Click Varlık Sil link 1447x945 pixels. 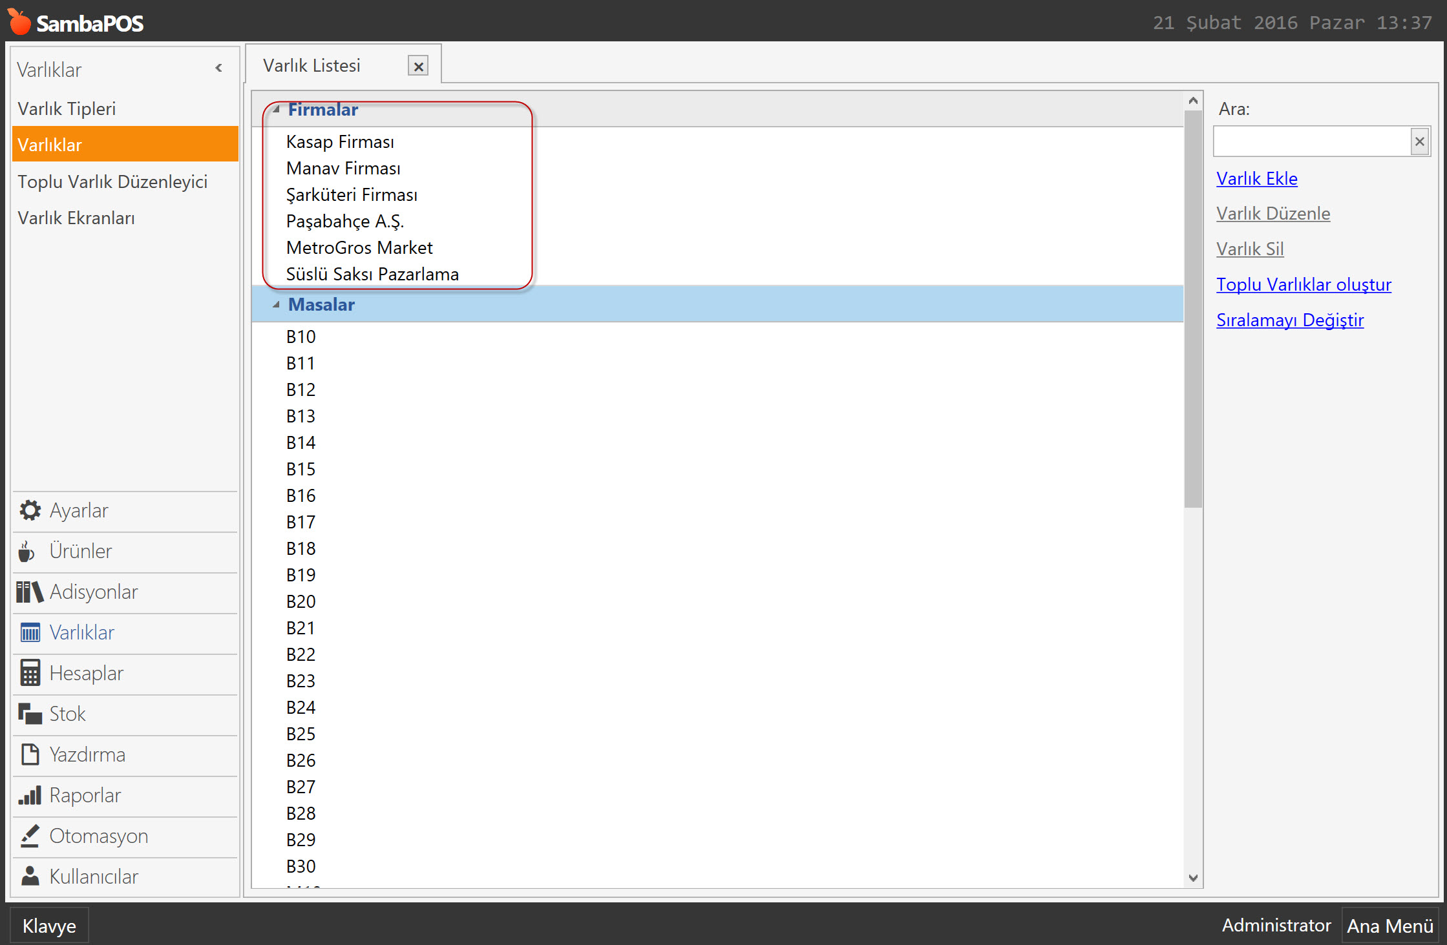point(1250,249)
